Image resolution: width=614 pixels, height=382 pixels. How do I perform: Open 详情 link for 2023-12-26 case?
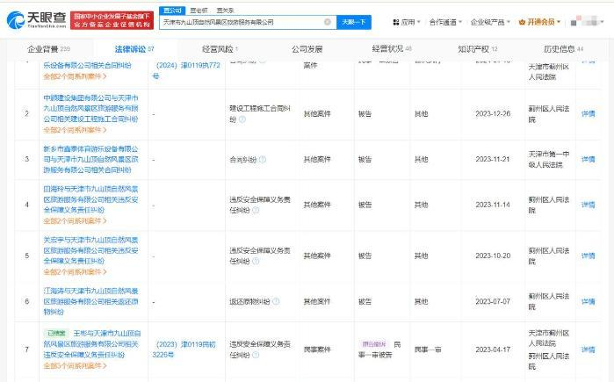[x=588, y=113]
